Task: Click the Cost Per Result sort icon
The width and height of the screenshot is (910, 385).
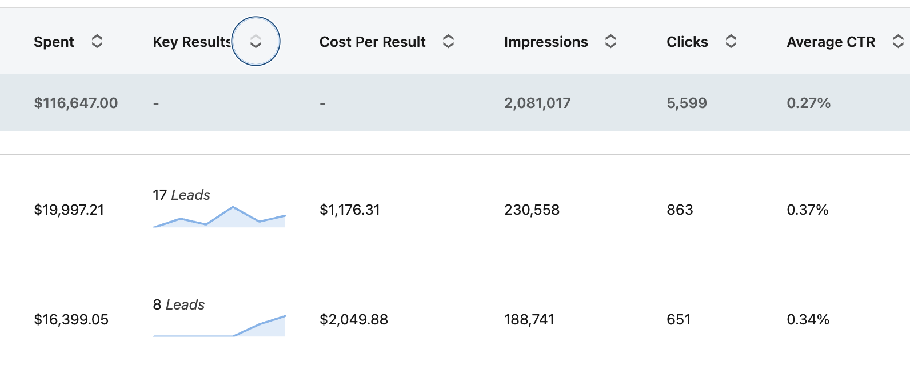Action: click(x=448, y=41)
